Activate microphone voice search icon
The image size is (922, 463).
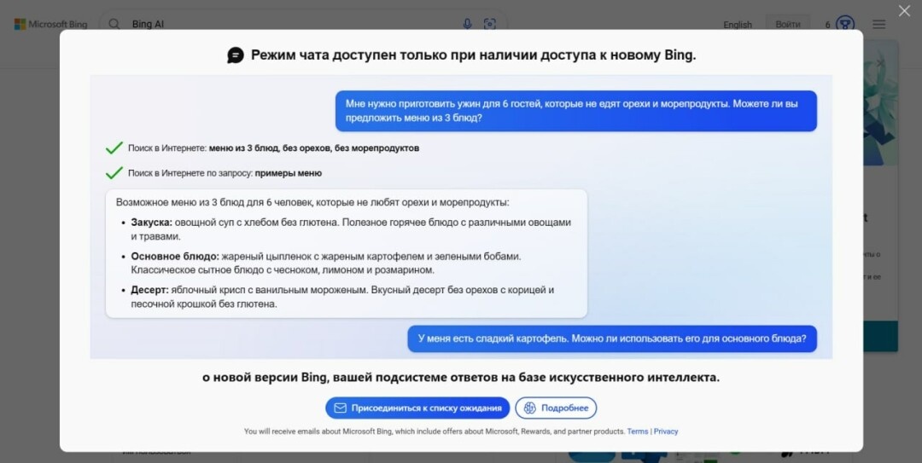click(x=467, y=24)
